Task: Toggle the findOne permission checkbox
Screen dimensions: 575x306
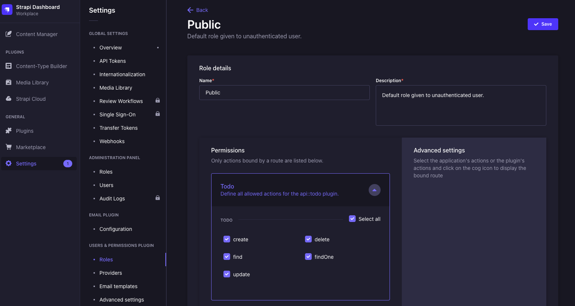Action: (308, 257)
